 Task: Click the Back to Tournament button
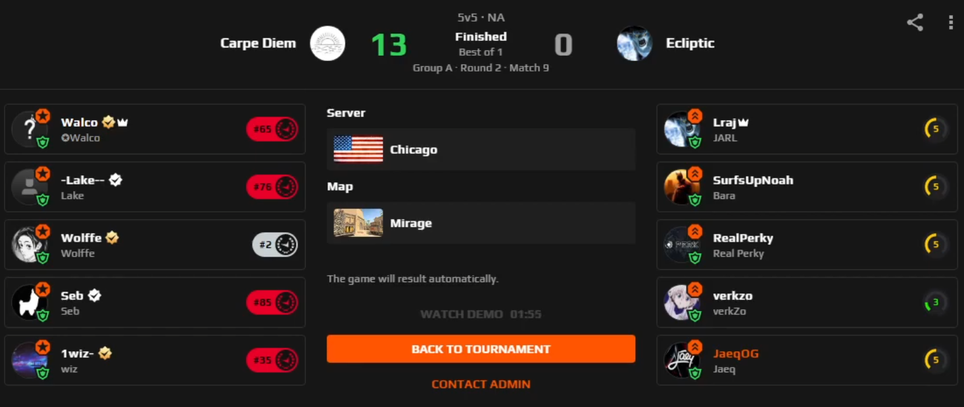point(481,349)
